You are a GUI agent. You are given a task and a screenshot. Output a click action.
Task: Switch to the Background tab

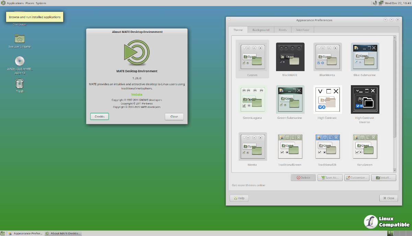pyautogui.click(x=261, y=30)
